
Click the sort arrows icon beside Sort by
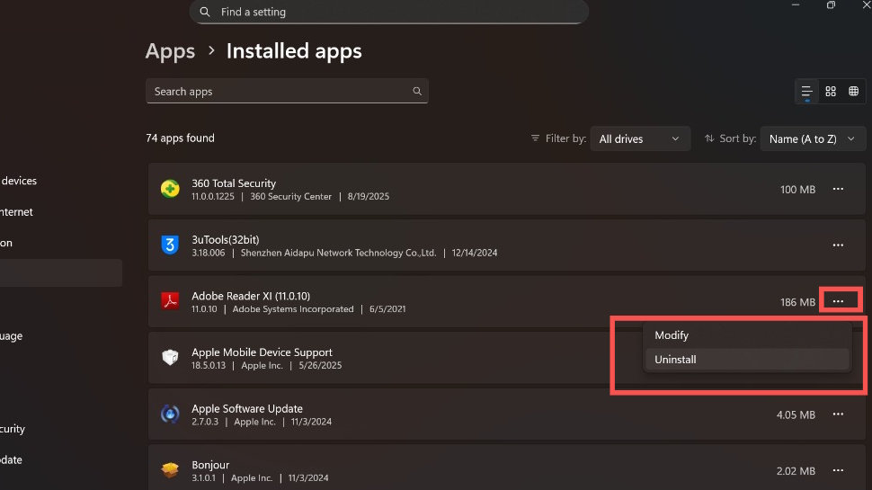[x=709, y=138]
